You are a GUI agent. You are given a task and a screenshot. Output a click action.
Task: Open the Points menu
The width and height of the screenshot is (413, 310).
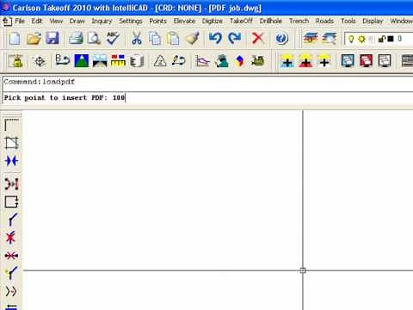tap(157, 21)
